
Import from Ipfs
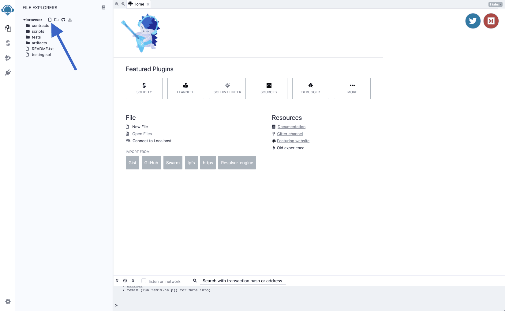pyautogui.click(x=191, y=163)
